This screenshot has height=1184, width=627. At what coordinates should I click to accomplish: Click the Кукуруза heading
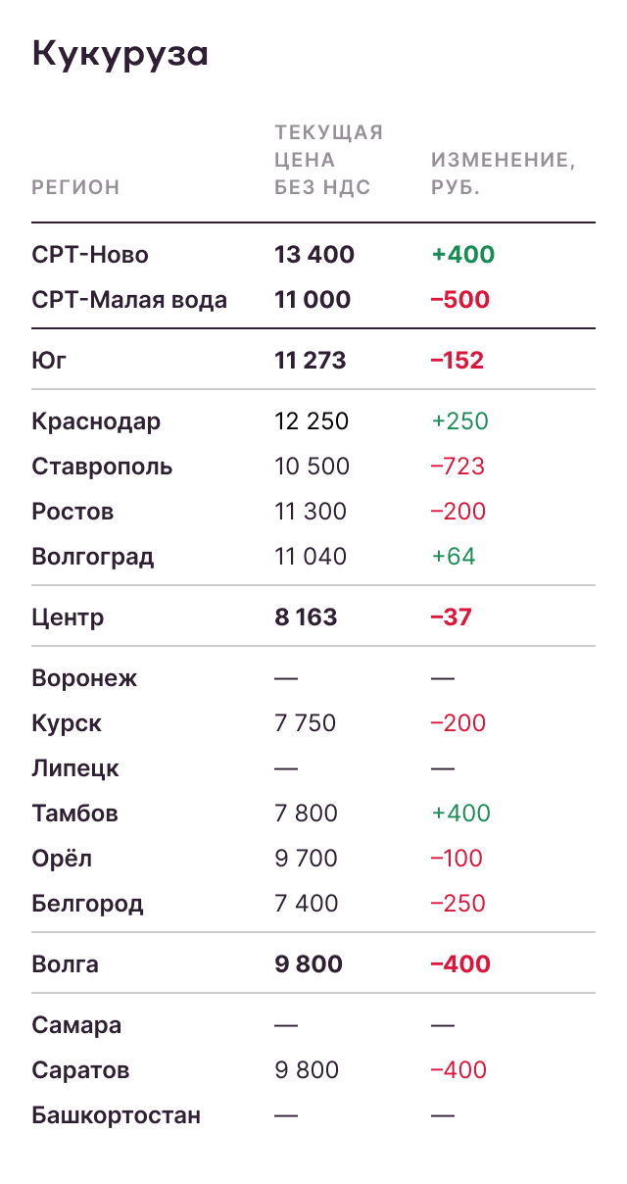pyautogui.click(x=121, y=54)
